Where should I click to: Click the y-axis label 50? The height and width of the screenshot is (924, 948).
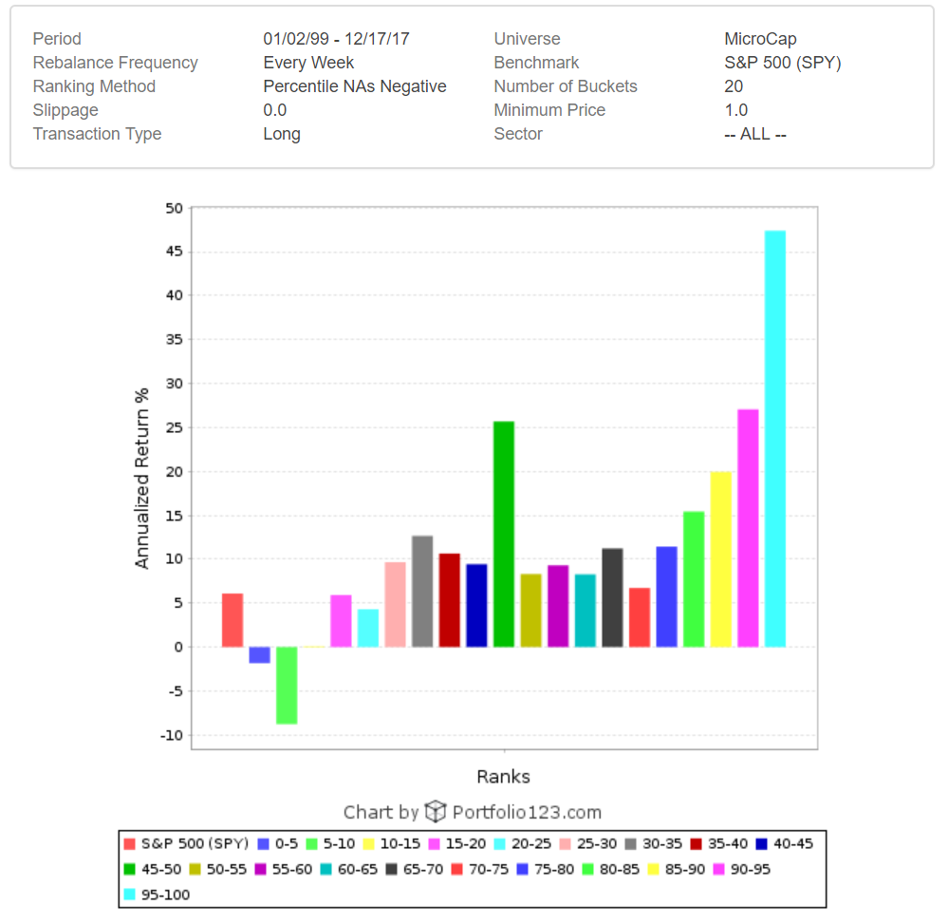[174, 208]
